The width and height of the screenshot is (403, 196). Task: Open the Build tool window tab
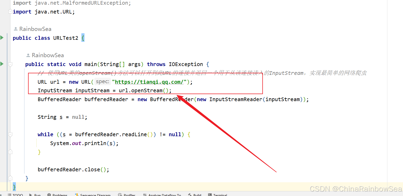pyautogui.click(x=195, y=195)
